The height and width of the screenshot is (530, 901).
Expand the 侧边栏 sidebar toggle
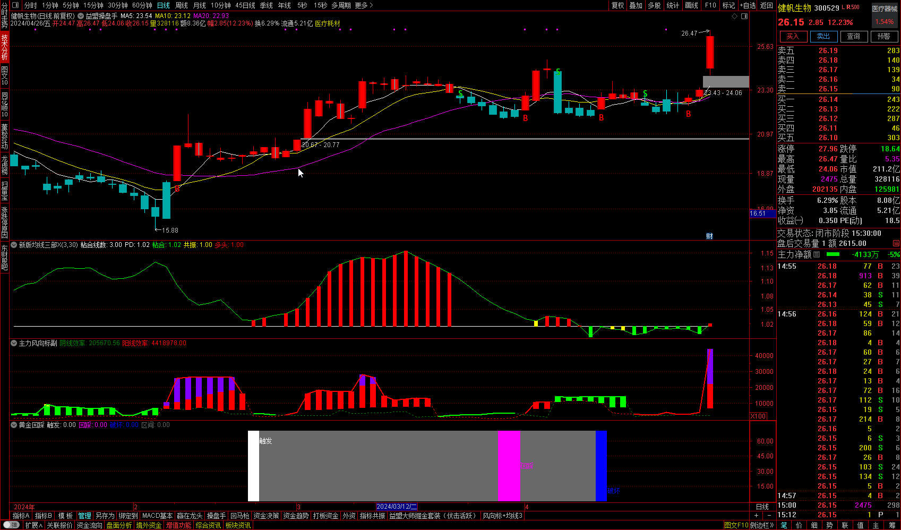point(762,525)
